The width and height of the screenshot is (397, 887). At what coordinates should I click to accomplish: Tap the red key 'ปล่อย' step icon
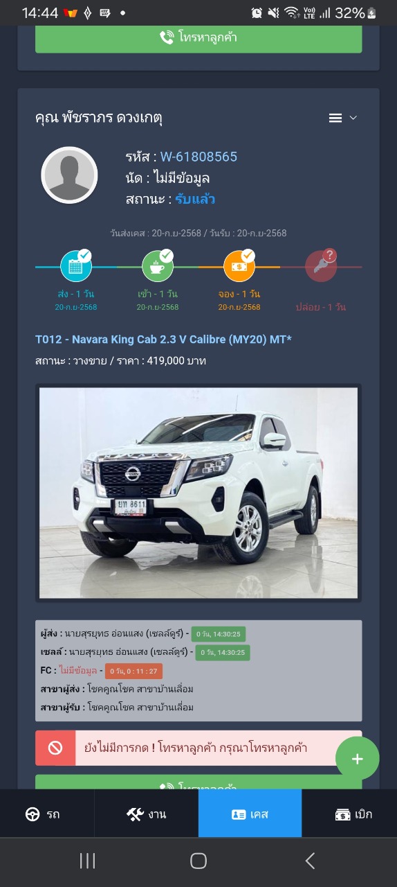[321, 266]
